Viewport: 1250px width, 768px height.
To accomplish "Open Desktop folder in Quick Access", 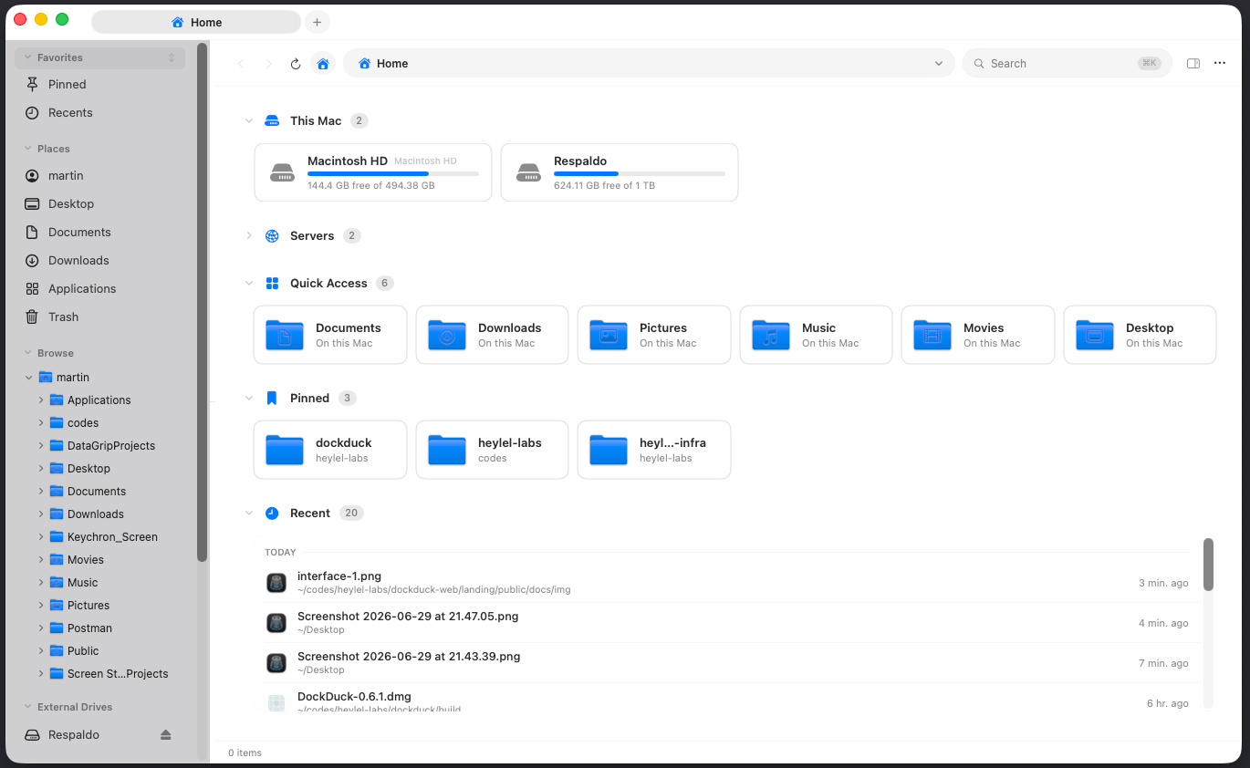I will tap(1141, 335).
